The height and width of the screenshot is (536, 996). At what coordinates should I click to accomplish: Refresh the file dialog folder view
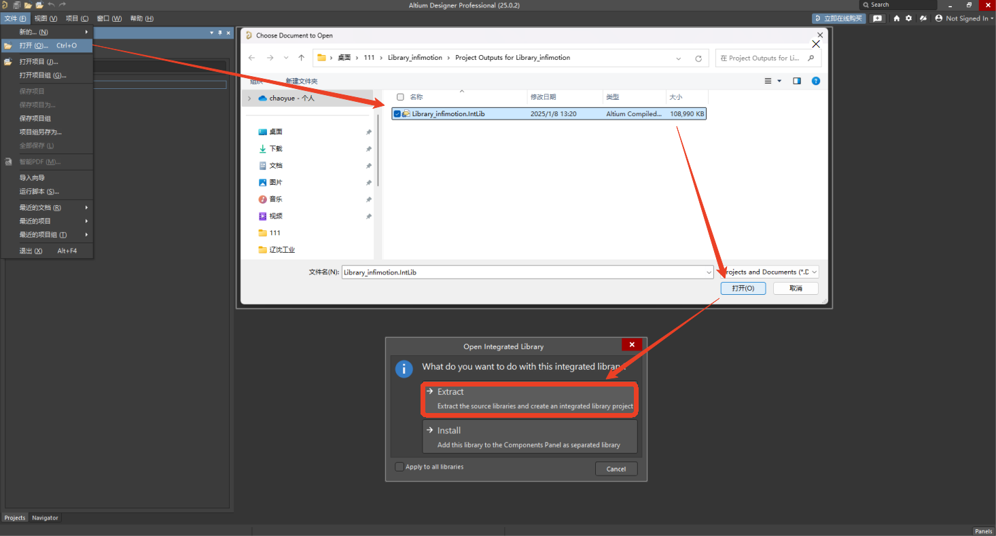pyautogui.click(x=698, y=58)
